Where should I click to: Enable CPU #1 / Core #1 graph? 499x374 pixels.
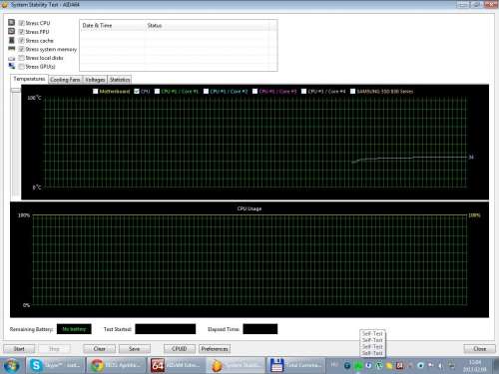(x=157, y=91)
